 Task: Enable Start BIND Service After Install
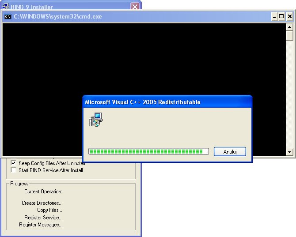click(x=13, y=170)
